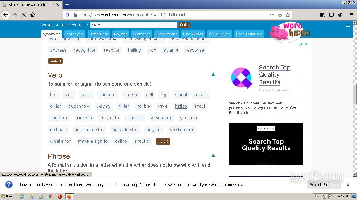Open the Rhymes tab
The height and width of the screenshot is (200, 357).
(121, 34)
